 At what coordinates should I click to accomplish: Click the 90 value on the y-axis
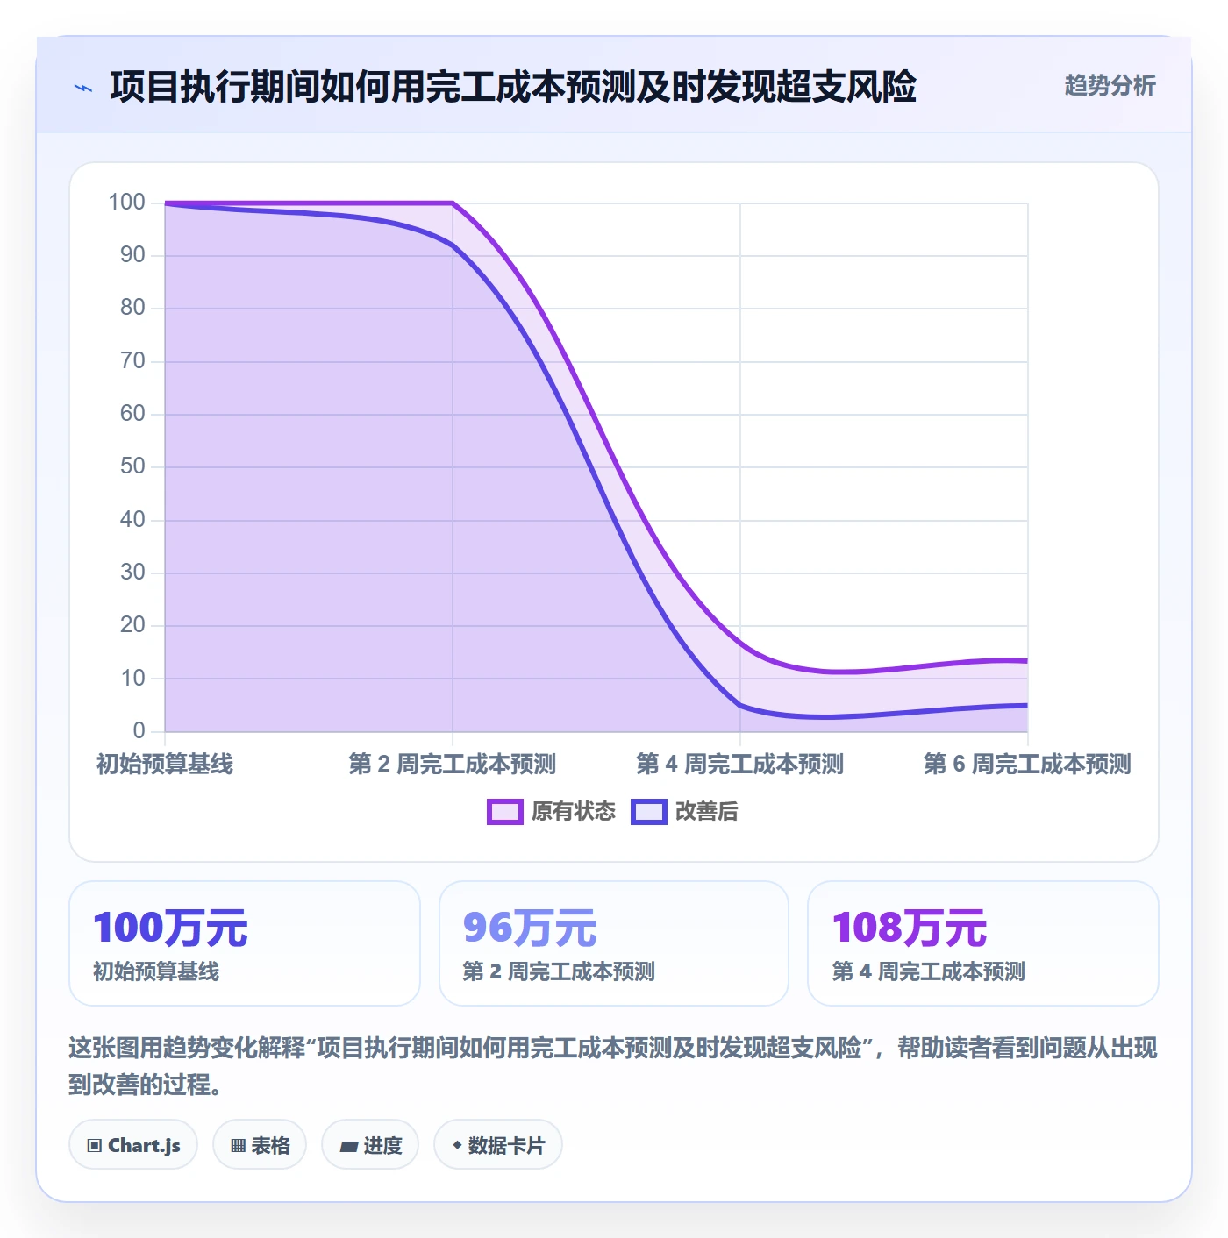[x=132, y=255]
